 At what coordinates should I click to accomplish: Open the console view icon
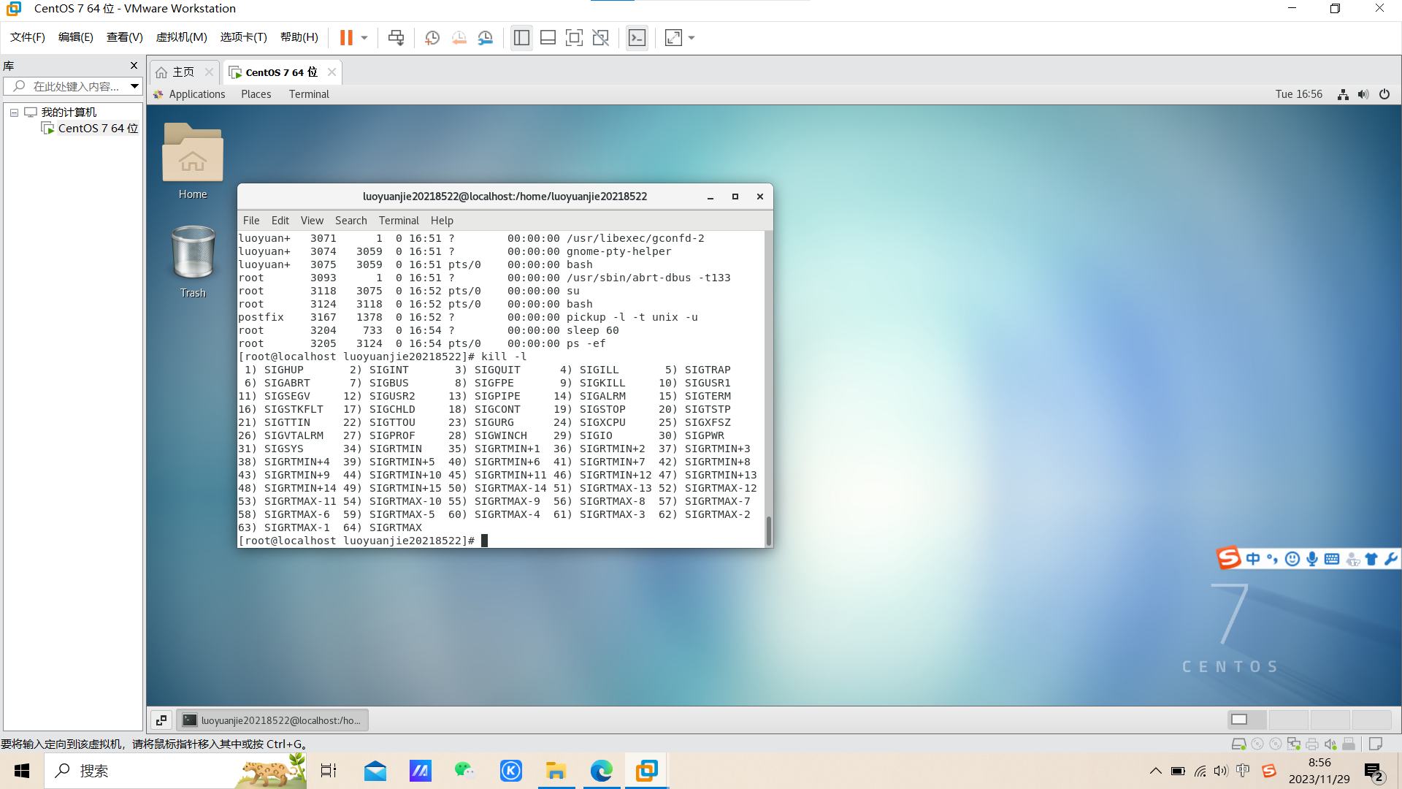coord(637,37)
